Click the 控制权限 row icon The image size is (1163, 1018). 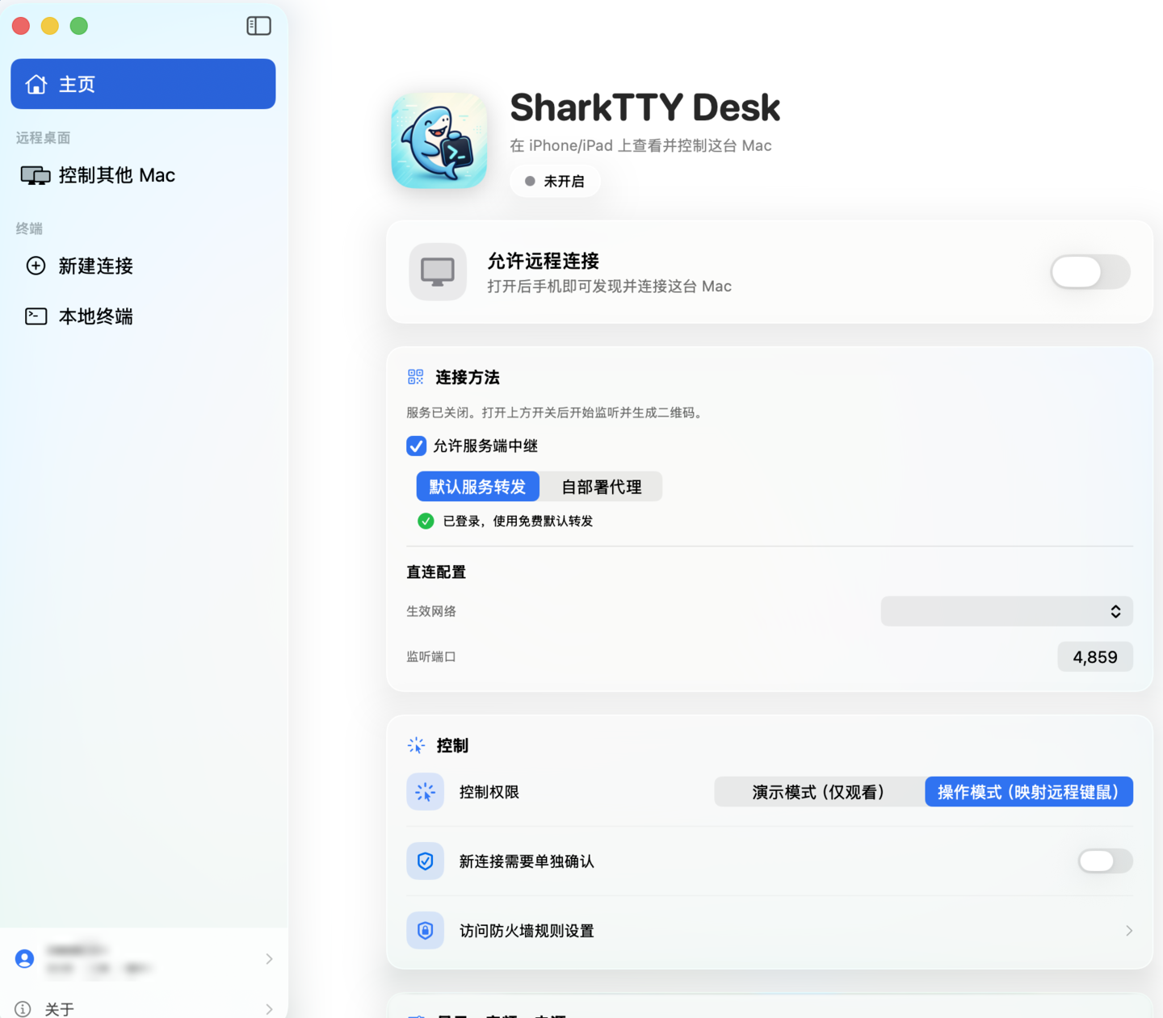click(x=425, y=792)
